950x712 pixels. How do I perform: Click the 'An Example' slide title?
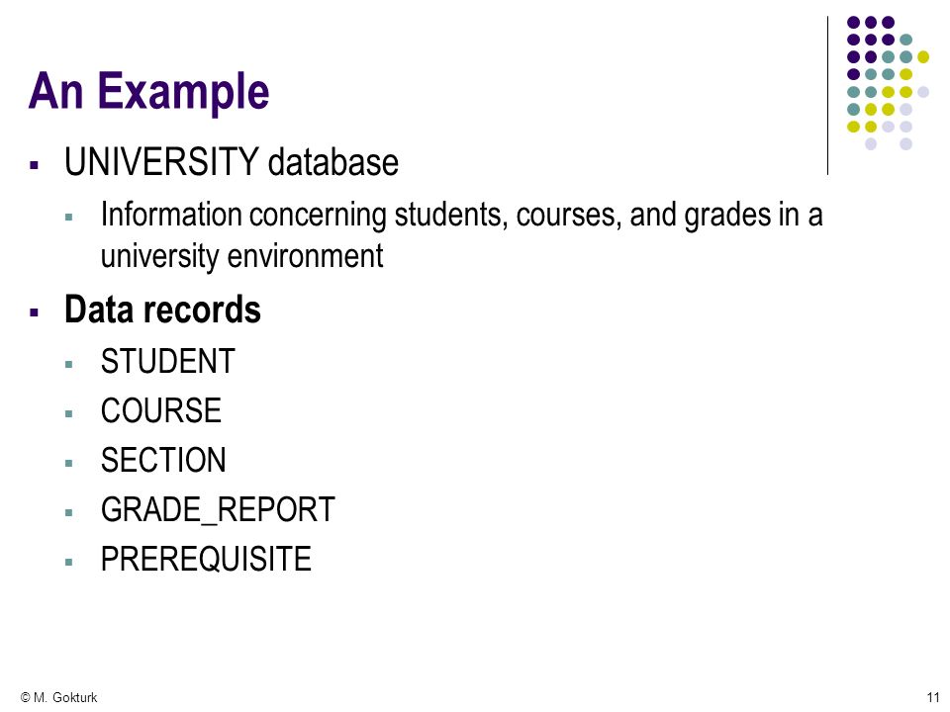click(x=148, y=91)
